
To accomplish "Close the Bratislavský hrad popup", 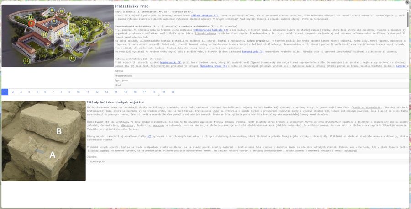I will coord(407,2).
